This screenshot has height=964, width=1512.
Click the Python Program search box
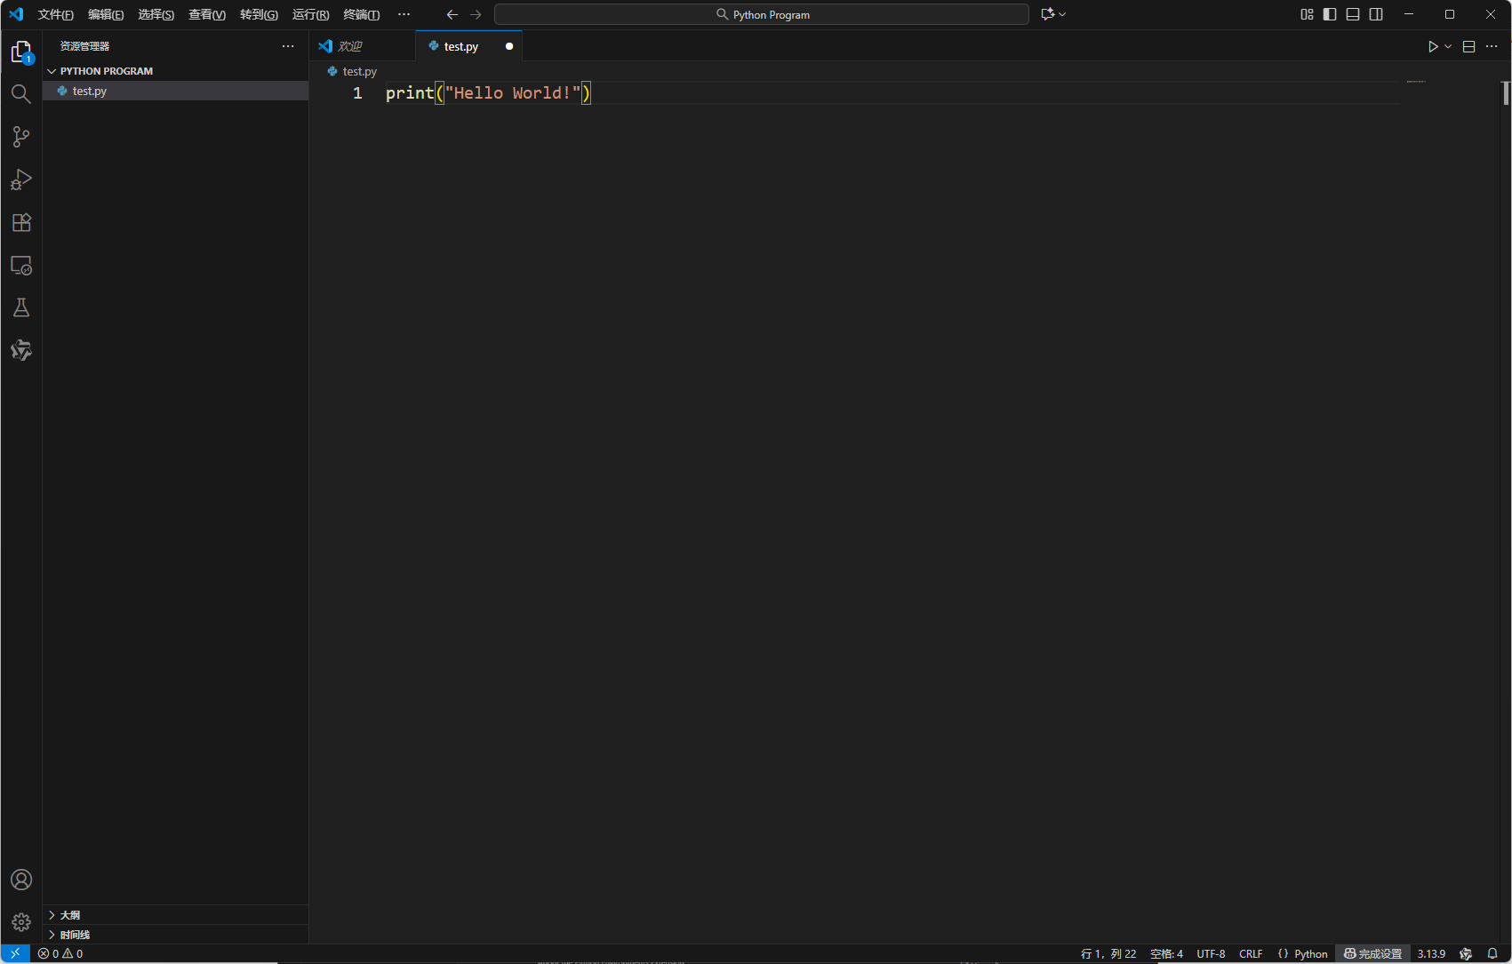click(x=762, y=14)
